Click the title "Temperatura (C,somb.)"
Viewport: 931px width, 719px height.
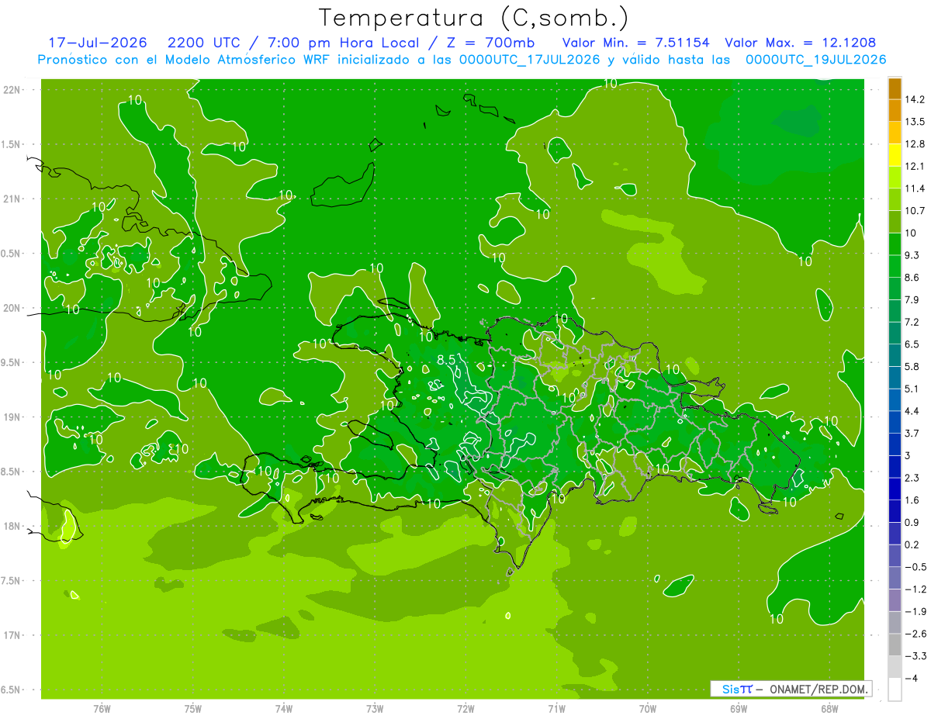point(475,18)
